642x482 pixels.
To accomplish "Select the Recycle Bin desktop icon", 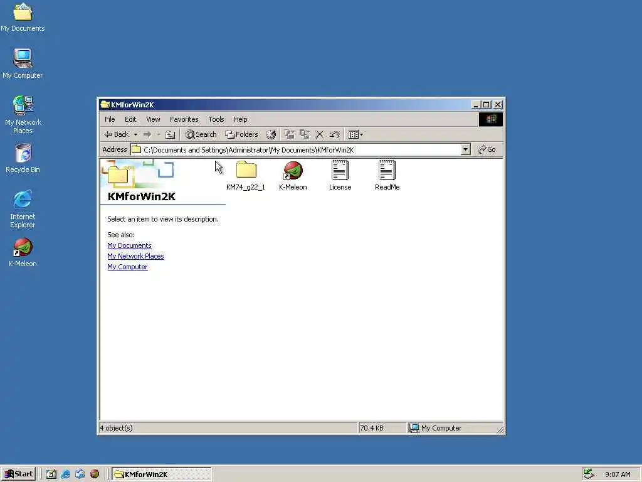I will pyautogui.click(x=23, y=158).
